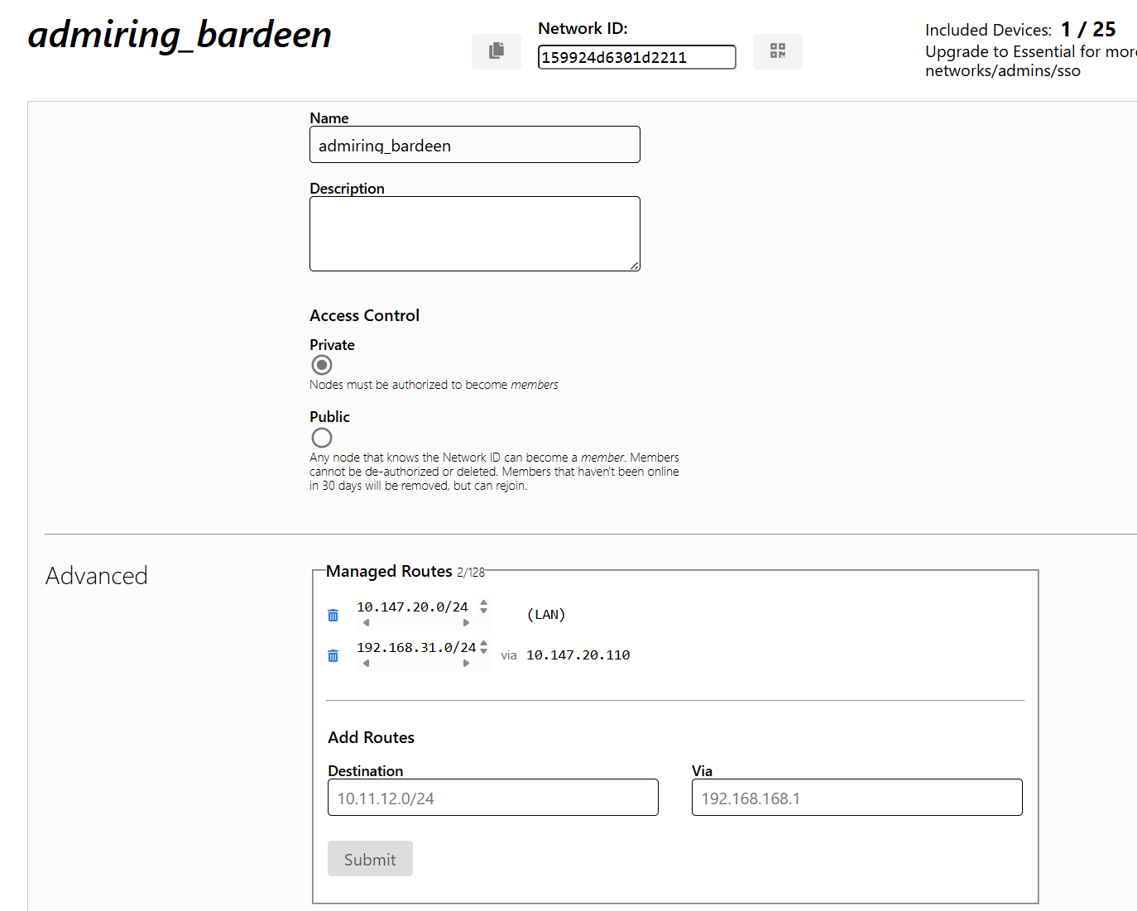The width and height of the screenshot is (1137, 911).
Task: Click the network Name input field
Action: point(474,145)
